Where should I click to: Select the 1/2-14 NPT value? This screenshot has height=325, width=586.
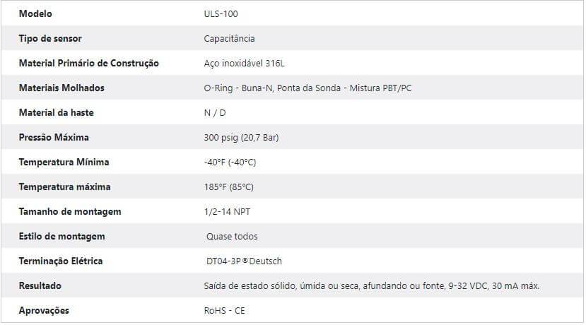point(227,211)
